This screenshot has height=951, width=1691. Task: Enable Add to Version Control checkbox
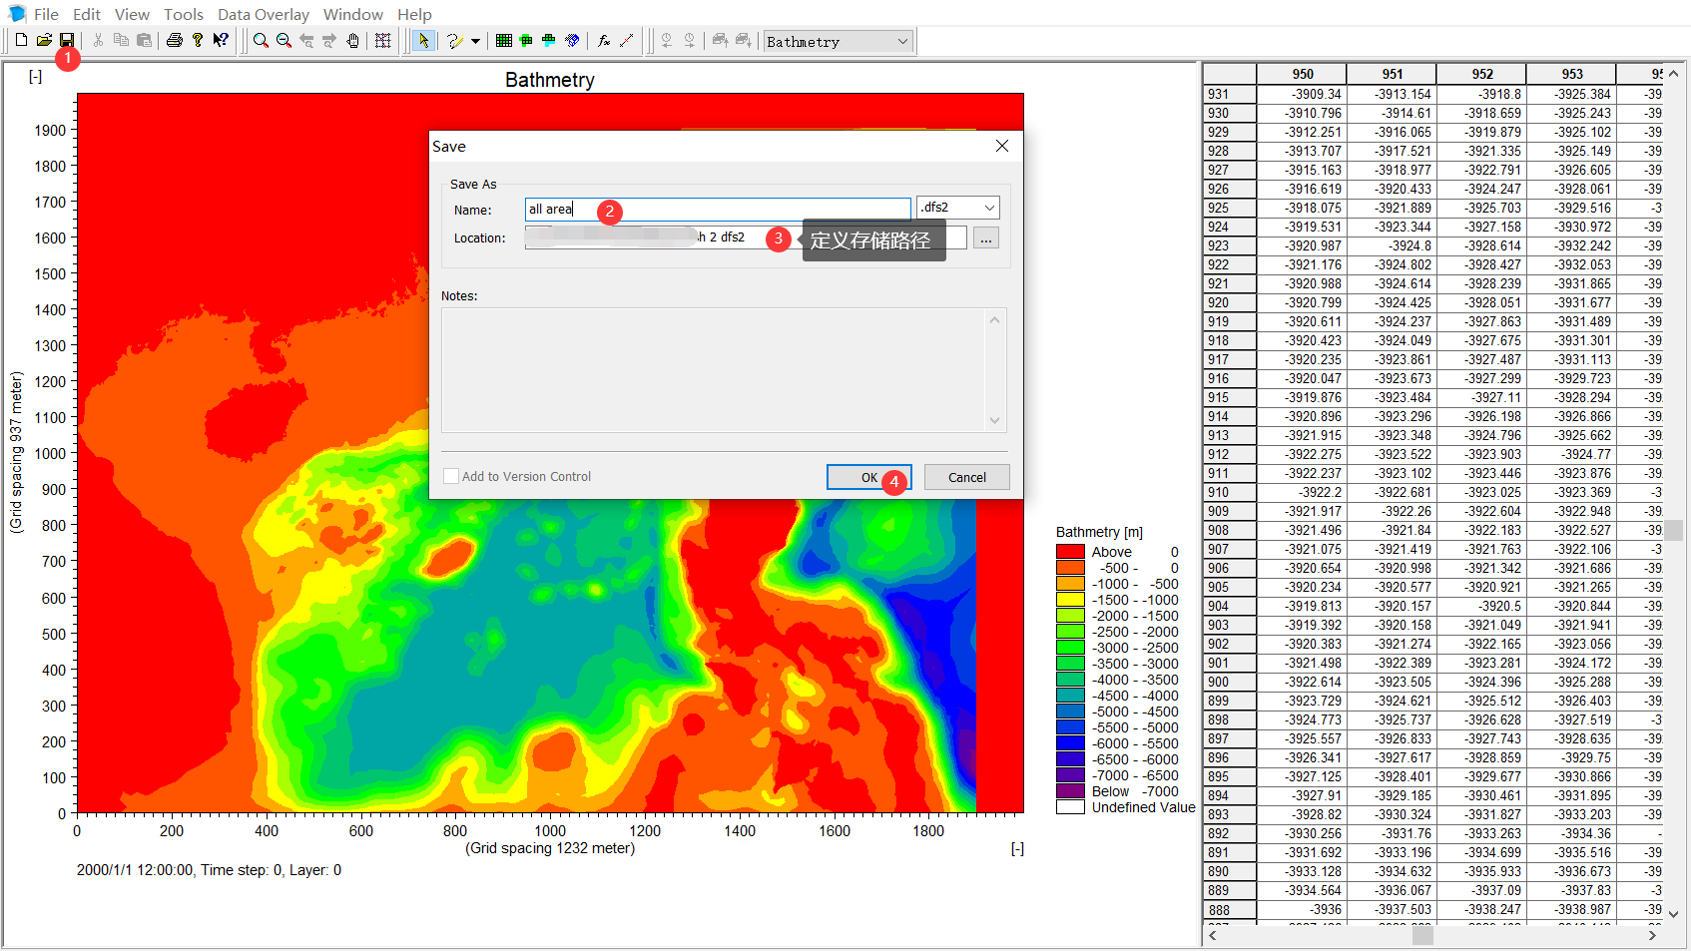click(x=451, y=477)
